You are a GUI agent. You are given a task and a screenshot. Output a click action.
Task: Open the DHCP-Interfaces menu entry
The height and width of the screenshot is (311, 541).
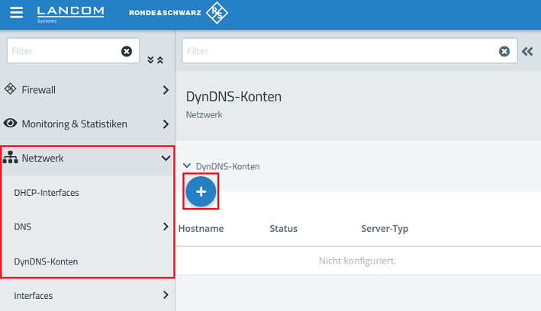(x=47, y=193)
